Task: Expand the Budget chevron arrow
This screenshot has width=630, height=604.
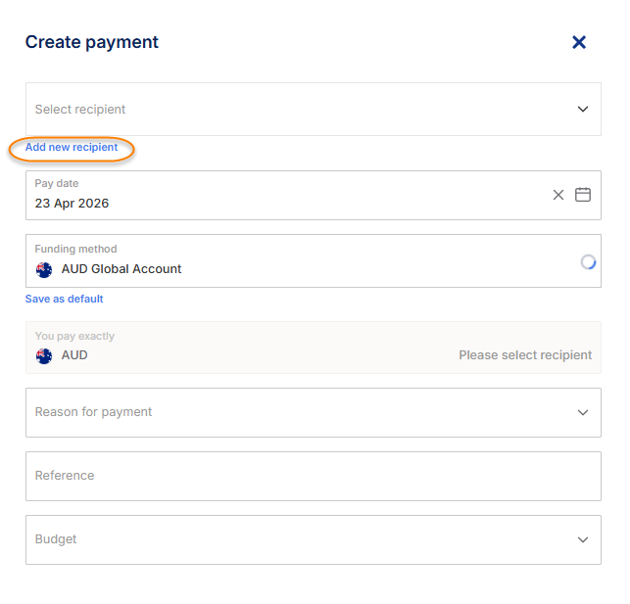Action: 583,540
